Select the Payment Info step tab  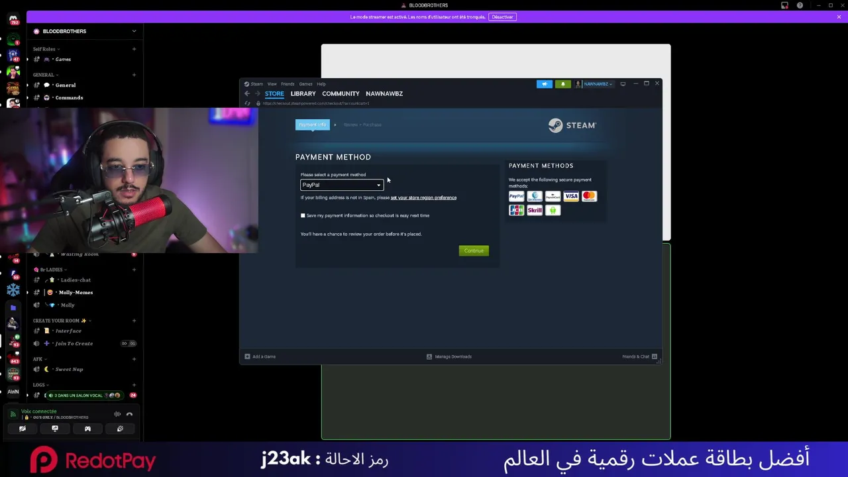pos(312,125)
